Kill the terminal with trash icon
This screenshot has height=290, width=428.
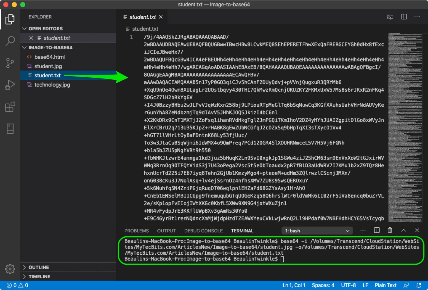pyautogui.click(x=390, y=230)
